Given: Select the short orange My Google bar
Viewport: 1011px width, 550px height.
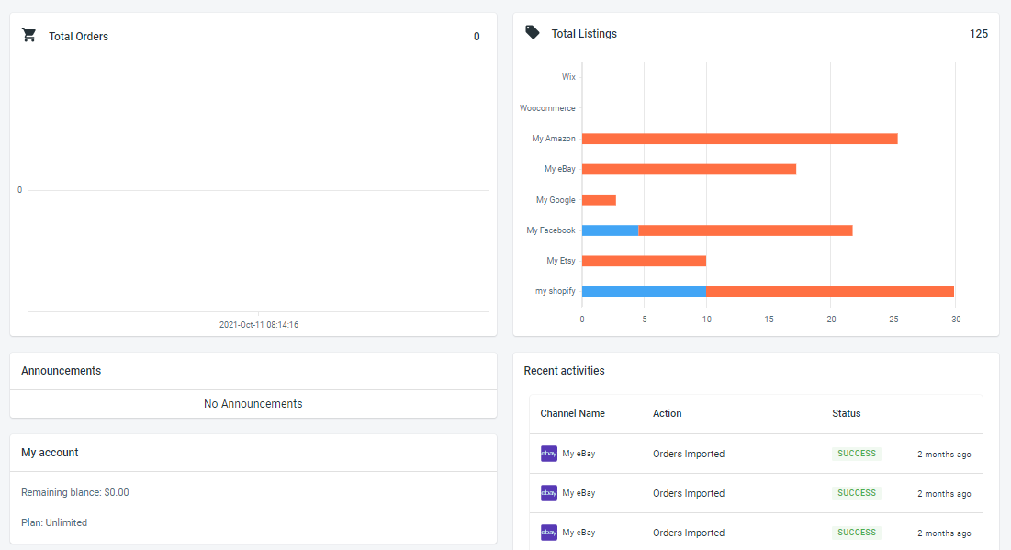Looking at the screenshot, I should coord(599,200).
